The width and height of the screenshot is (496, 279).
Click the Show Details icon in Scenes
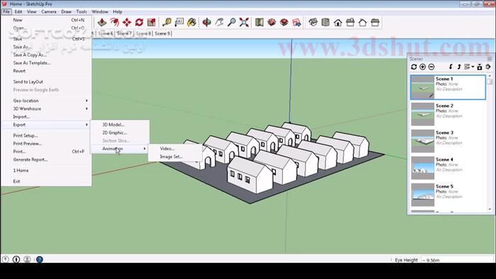coord(480,67)
